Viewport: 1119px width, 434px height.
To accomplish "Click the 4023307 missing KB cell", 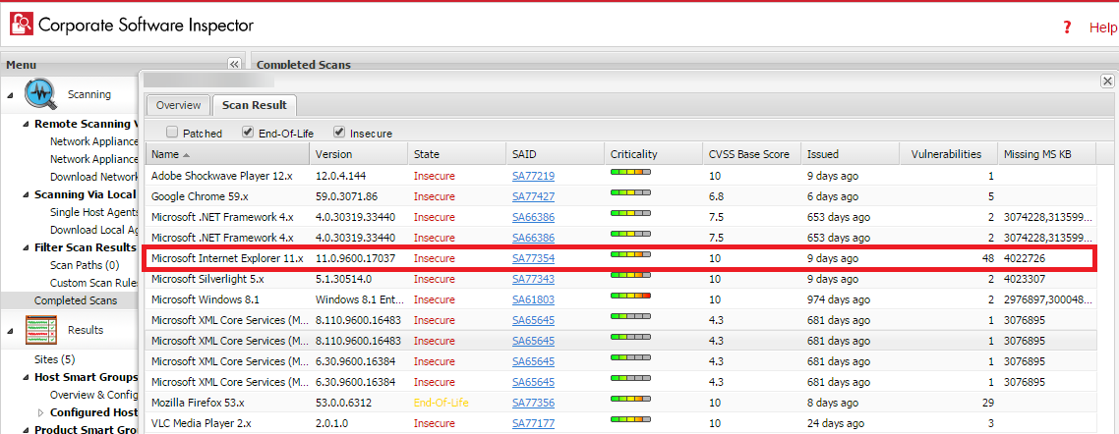I will pos(1024,279).
